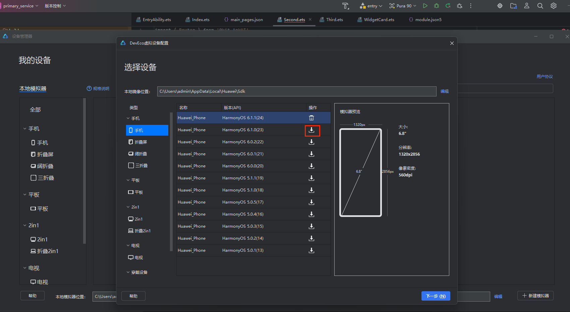The image size is (570, 312).
Task: Open the entry module dropdown
Action: 371,6
